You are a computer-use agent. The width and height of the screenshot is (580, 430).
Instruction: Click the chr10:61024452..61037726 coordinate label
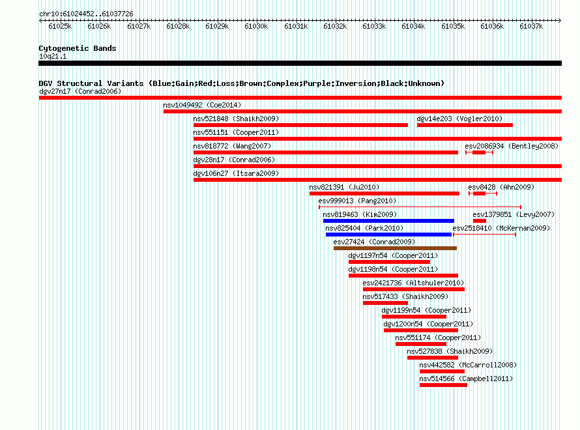86,14
